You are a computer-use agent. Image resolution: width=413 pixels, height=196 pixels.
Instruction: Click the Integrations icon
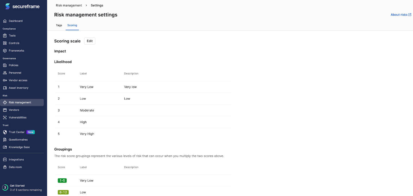5,160
